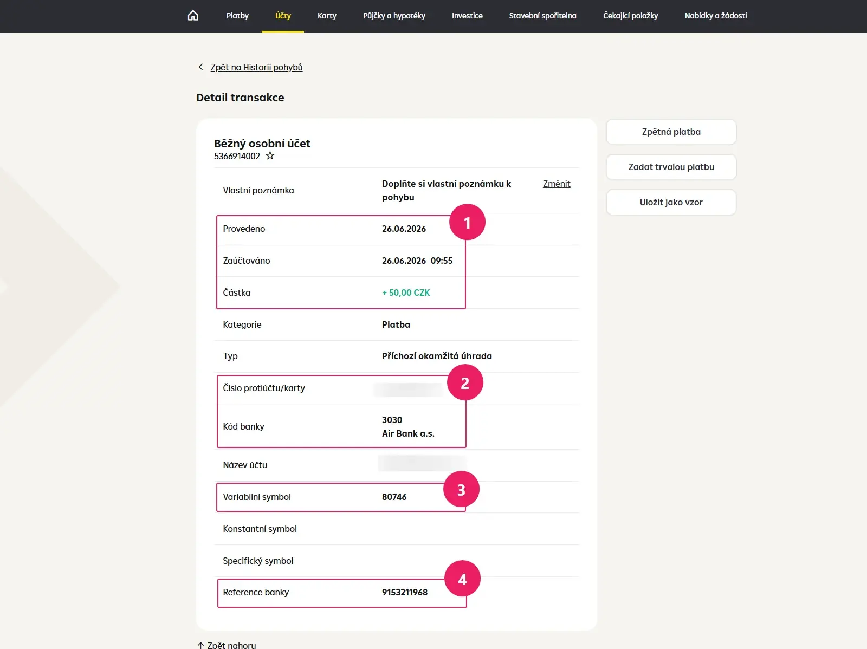Click the Zpětná platba button

[x=671, y=132]
